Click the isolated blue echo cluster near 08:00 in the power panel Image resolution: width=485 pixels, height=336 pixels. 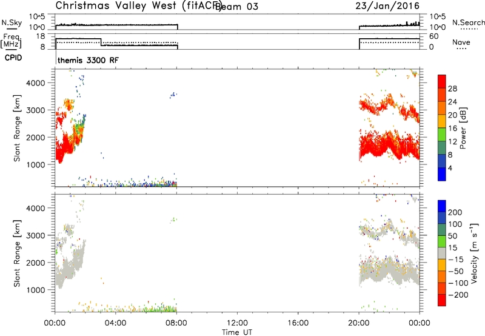click(x=173, y=95)
